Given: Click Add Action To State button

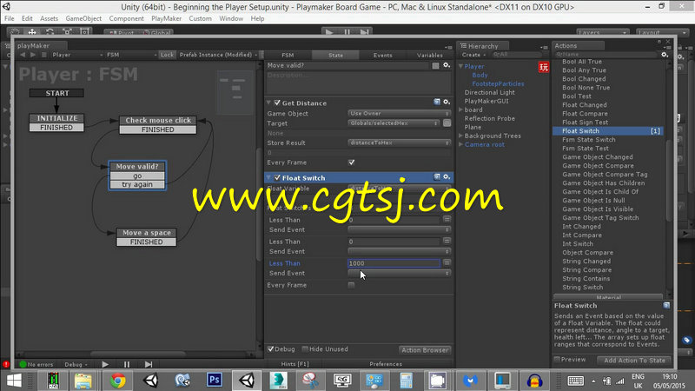Looking at the screenshot, I should tap(634, 361).
